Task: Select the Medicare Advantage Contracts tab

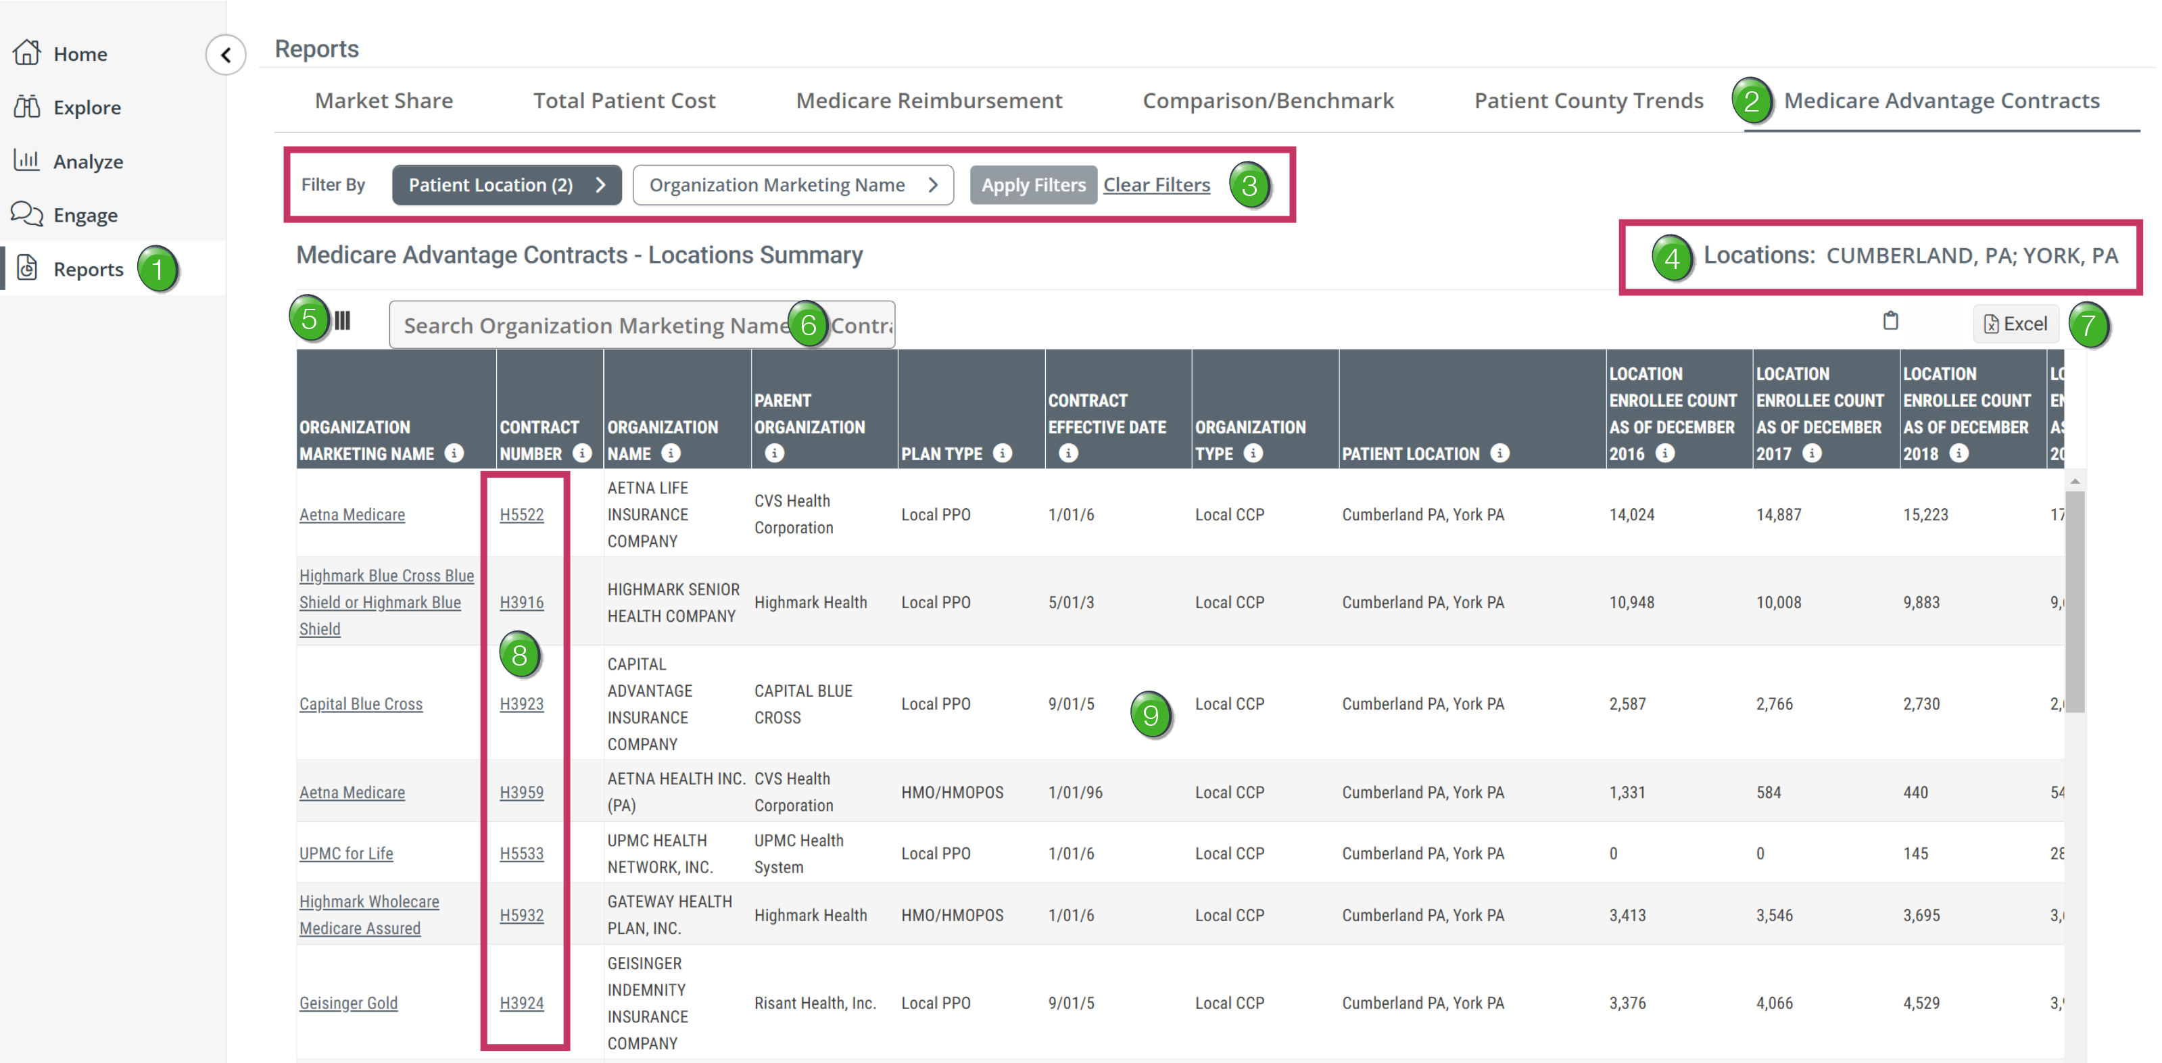Action: coord(1941,101)
